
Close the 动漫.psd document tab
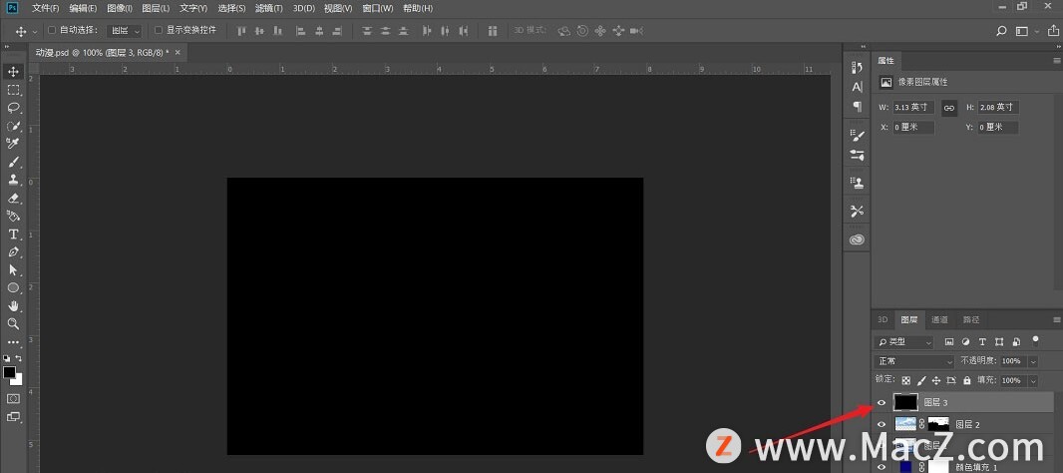pos(176,53)
